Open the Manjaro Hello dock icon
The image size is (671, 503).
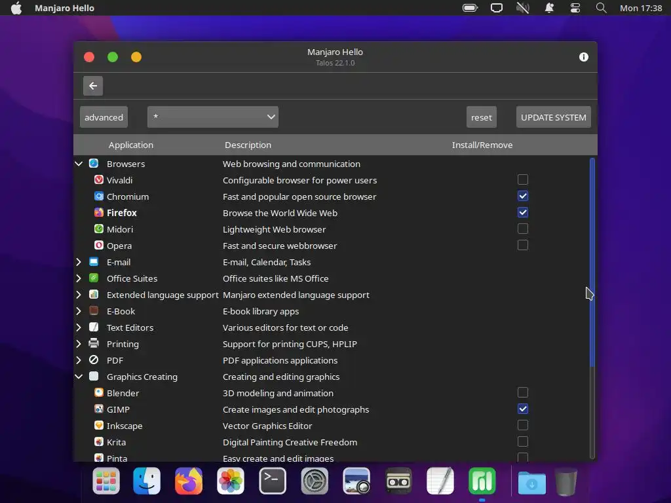(x=482, y=481)
